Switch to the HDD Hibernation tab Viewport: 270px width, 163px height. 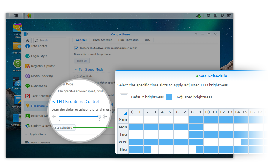[x=128, y=40]
